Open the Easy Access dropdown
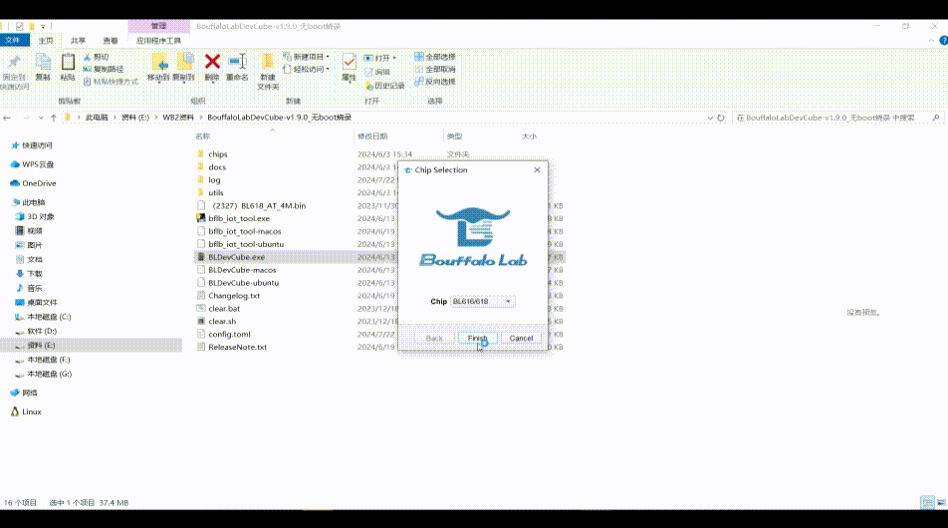Viewport: 948px width, 528px height. pyautogui.click(x=306, y=69)
